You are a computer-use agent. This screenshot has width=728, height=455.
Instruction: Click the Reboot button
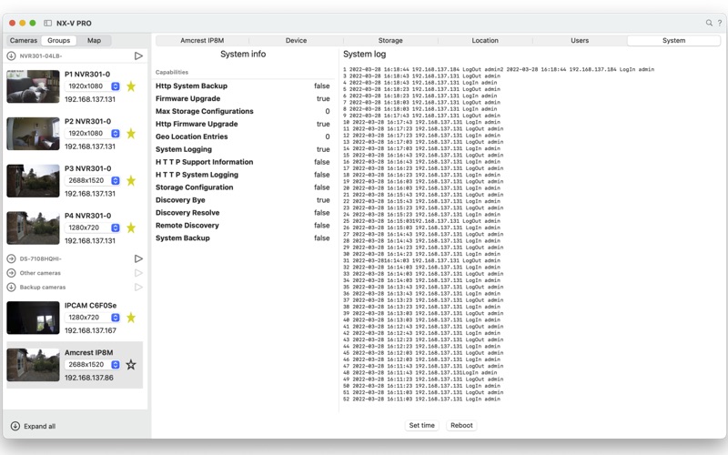pyautogui.click(x=461, y=425)
